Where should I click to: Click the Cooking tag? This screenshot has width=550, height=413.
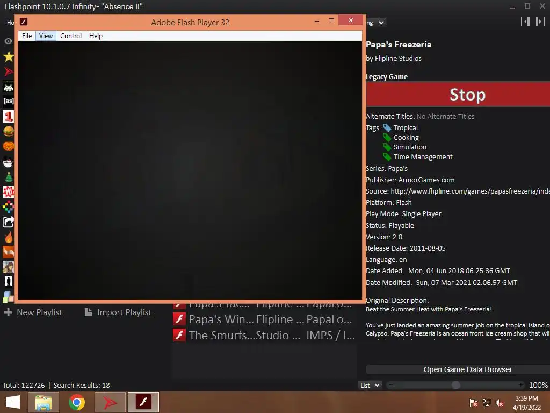[x=406, y=137]
